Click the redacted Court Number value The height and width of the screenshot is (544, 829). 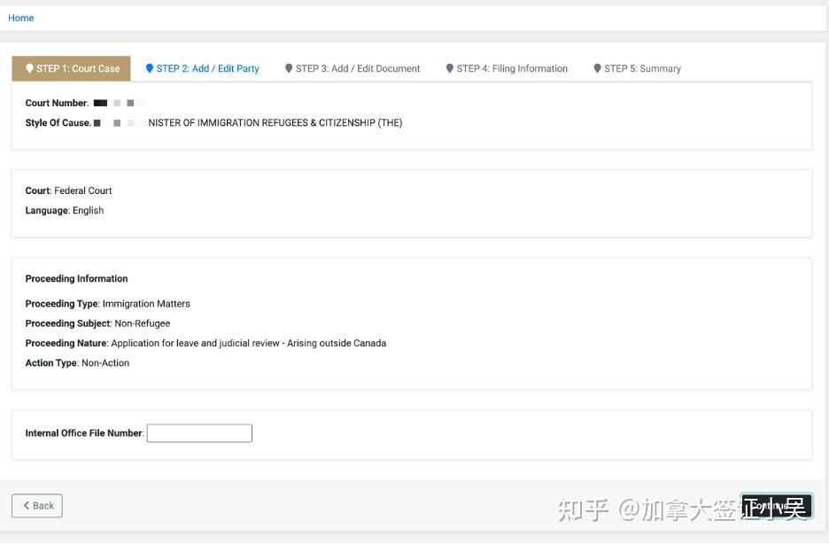click(x=120, y=103)
